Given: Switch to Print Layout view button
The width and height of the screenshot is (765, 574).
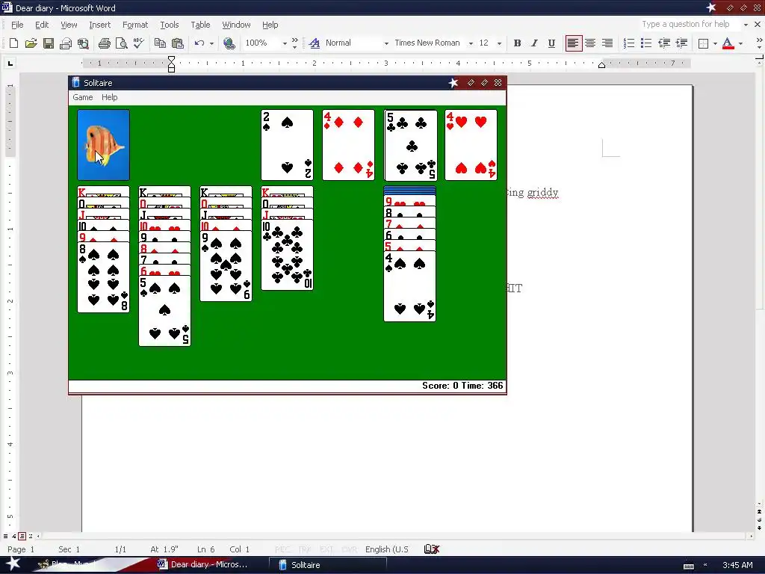Looking at the screenshot, I should [22, 536].
